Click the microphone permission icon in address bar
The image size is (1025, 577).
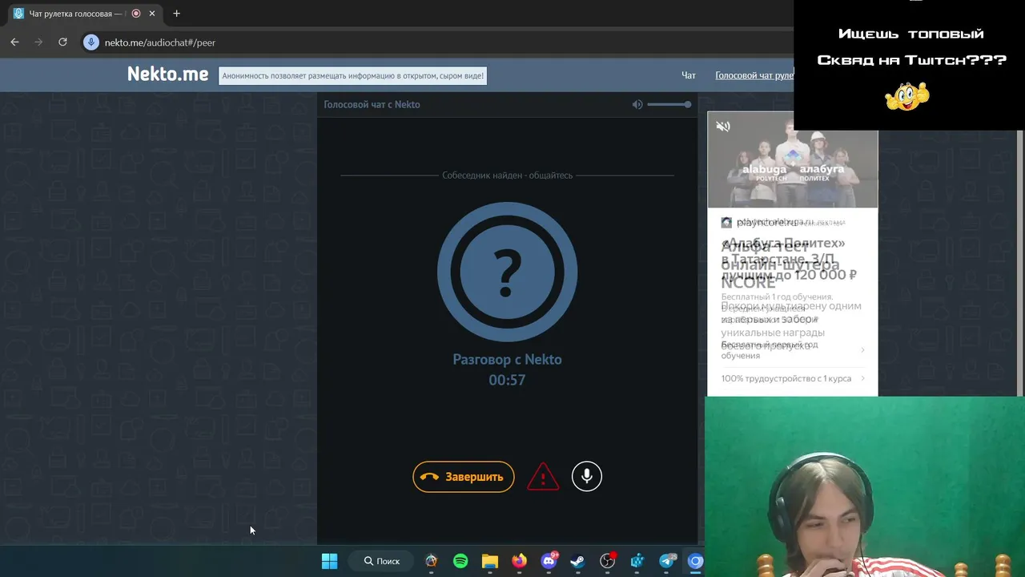click(91, 42)
